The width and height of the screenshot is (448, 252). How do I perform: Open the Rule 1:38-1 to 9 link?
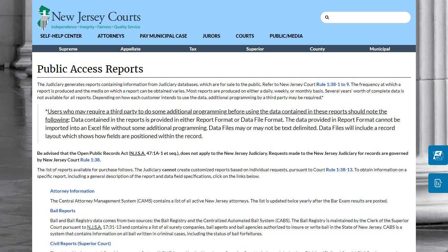pyautogui.click(x=333, y=84)
